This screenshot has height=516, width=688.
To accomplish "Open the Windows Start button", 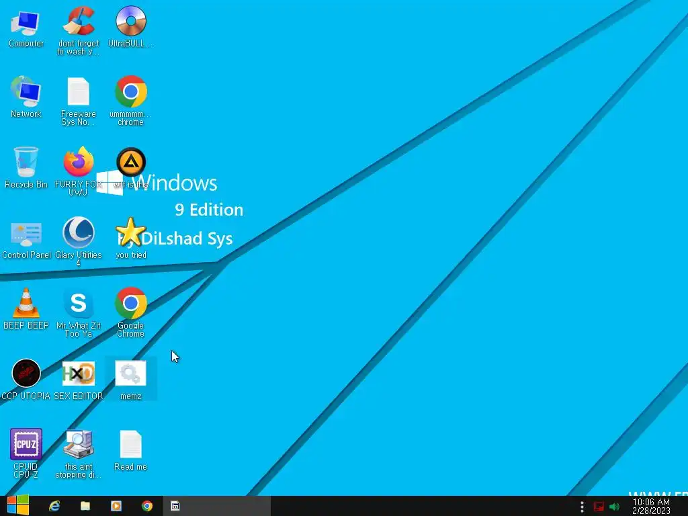I will (18, 505).
